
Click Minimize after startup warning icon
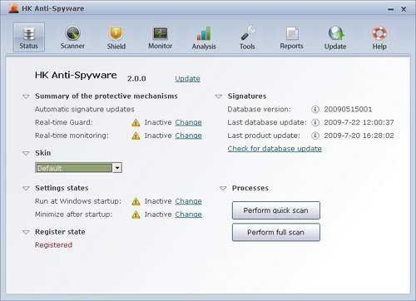(136, 215)
